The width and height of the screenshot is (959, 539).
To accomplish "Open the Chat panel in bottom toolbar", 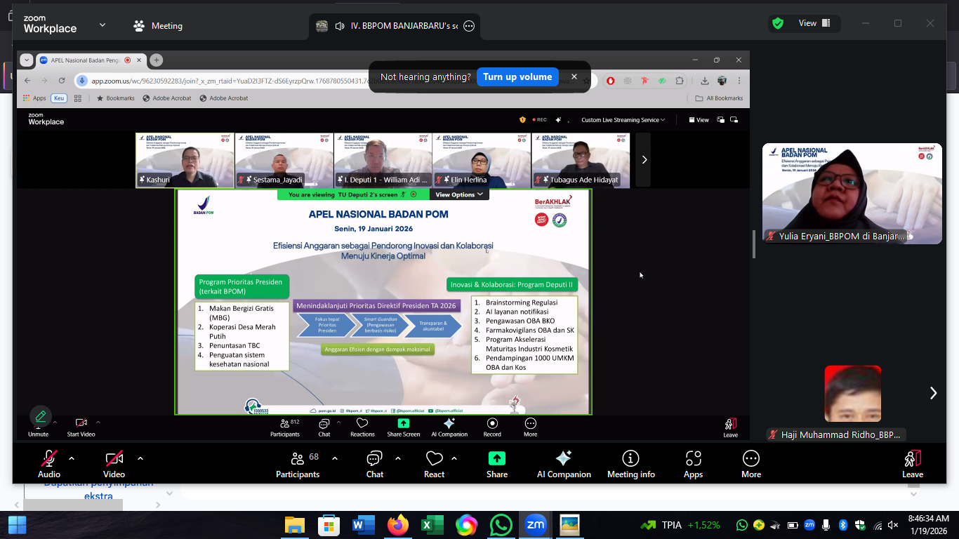I will coord(374,464).
